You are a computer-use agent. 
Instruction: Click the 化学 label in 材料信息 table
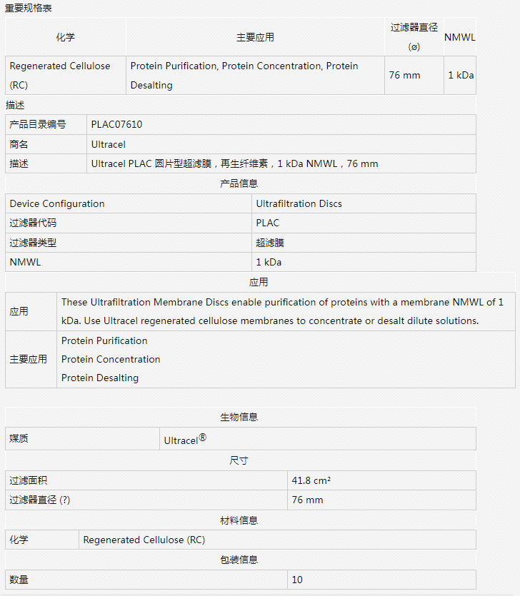[19, 540]
